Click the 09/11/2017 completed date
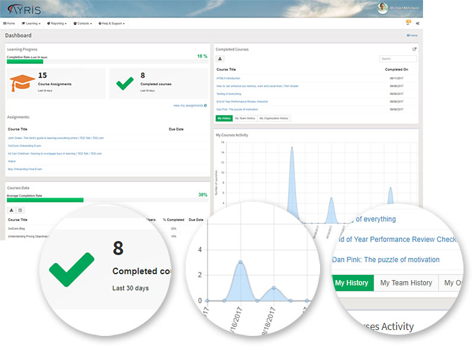Viewport: 476px width, 346px height. pyautogui.click(x=396, y=78)
